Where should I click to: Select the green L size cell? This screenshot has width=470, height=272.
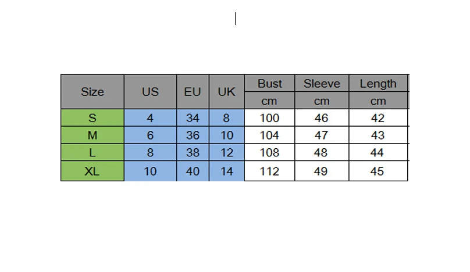click(x=92, y=152)
